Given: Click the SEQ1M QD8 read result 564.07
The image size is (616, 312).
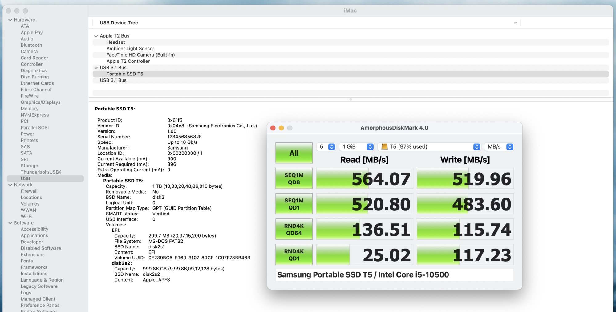Looking at the screenshot, I should pyautogui.click(x=365, y=178).
